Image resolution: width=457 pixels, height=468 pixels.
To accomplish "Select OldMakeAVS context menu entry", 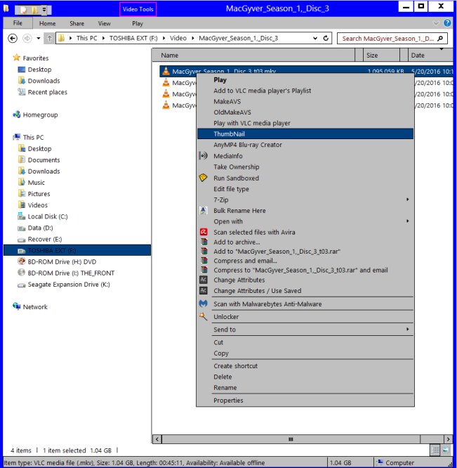I will 305,112.
